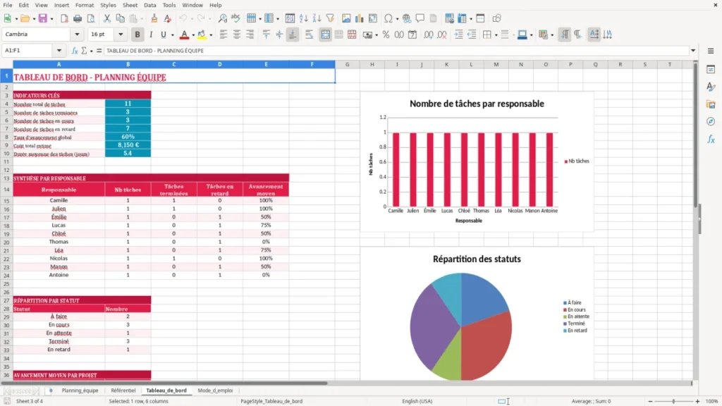
Task: Open the Gallery icon in sidebar
Action: pos(711,104)
